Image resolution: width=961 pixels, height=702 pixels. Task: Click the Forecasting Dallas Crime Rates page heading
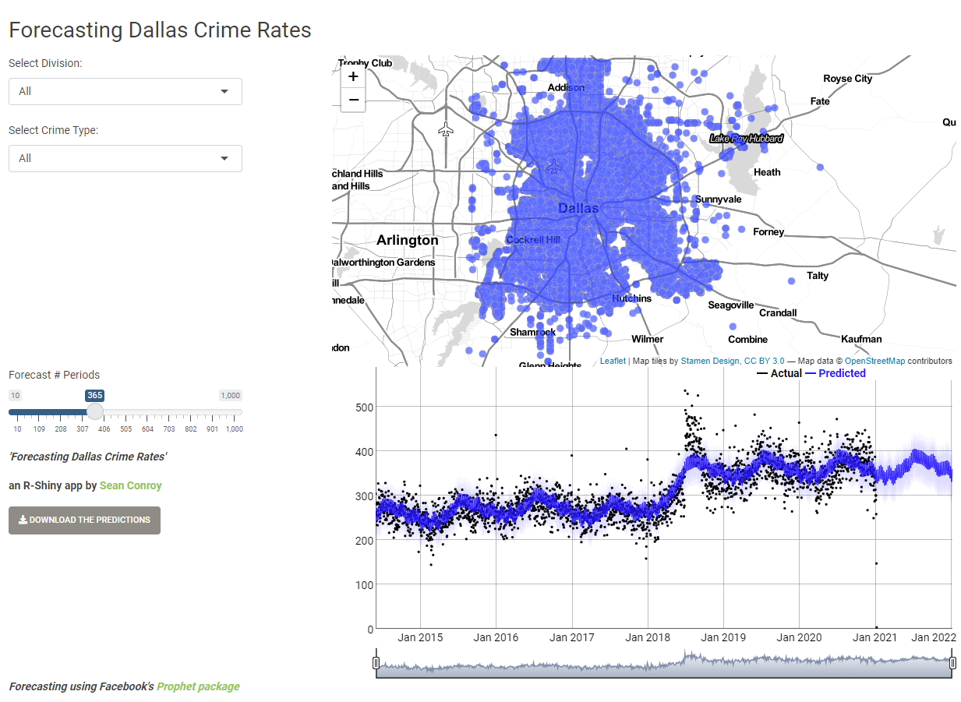[x=160, y=30]
